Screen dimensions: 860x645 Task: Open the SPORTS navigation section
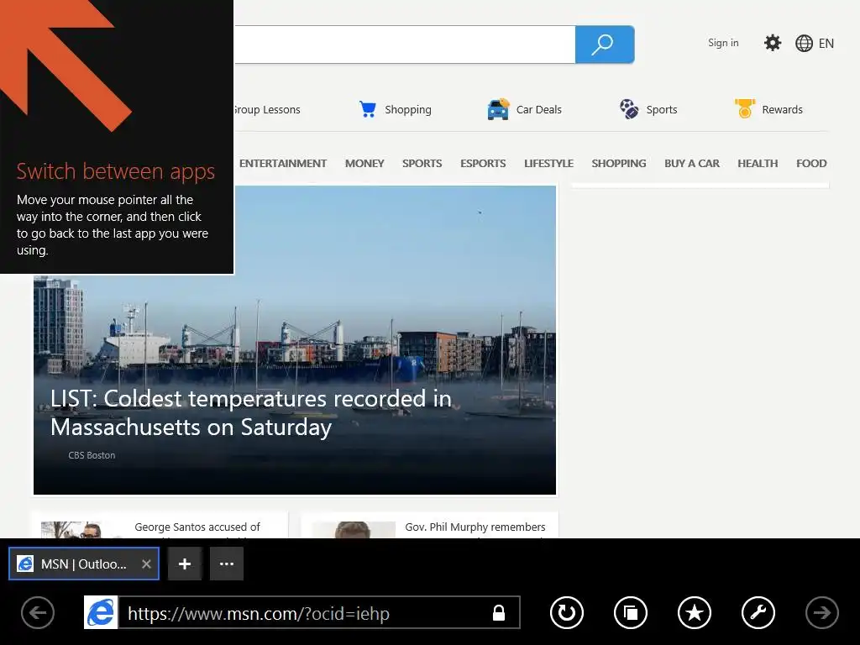[422, 164]
